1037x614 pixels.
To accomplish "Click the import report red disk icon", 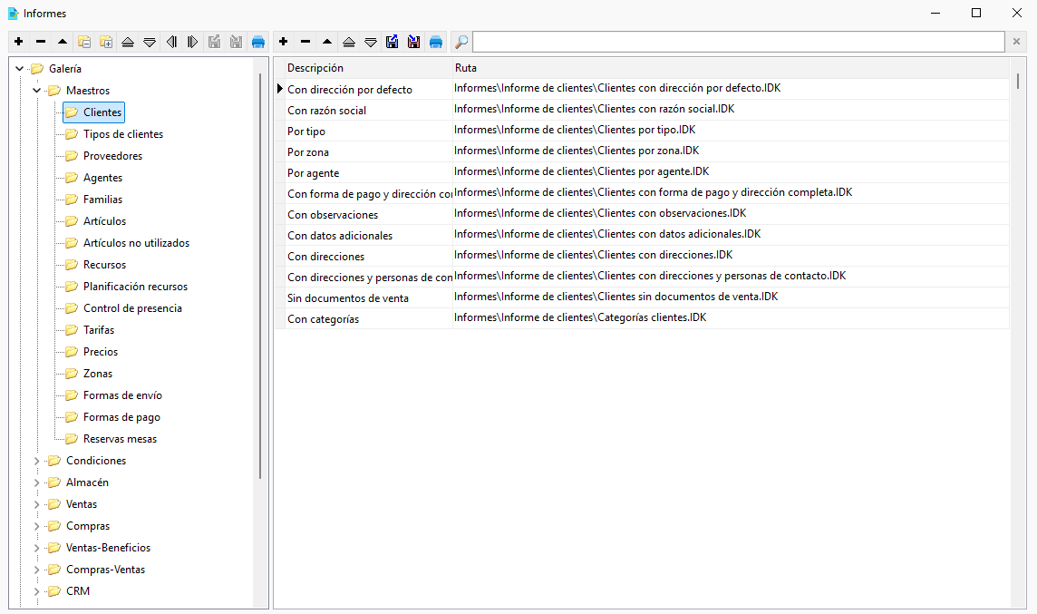I will click(414, 42).
